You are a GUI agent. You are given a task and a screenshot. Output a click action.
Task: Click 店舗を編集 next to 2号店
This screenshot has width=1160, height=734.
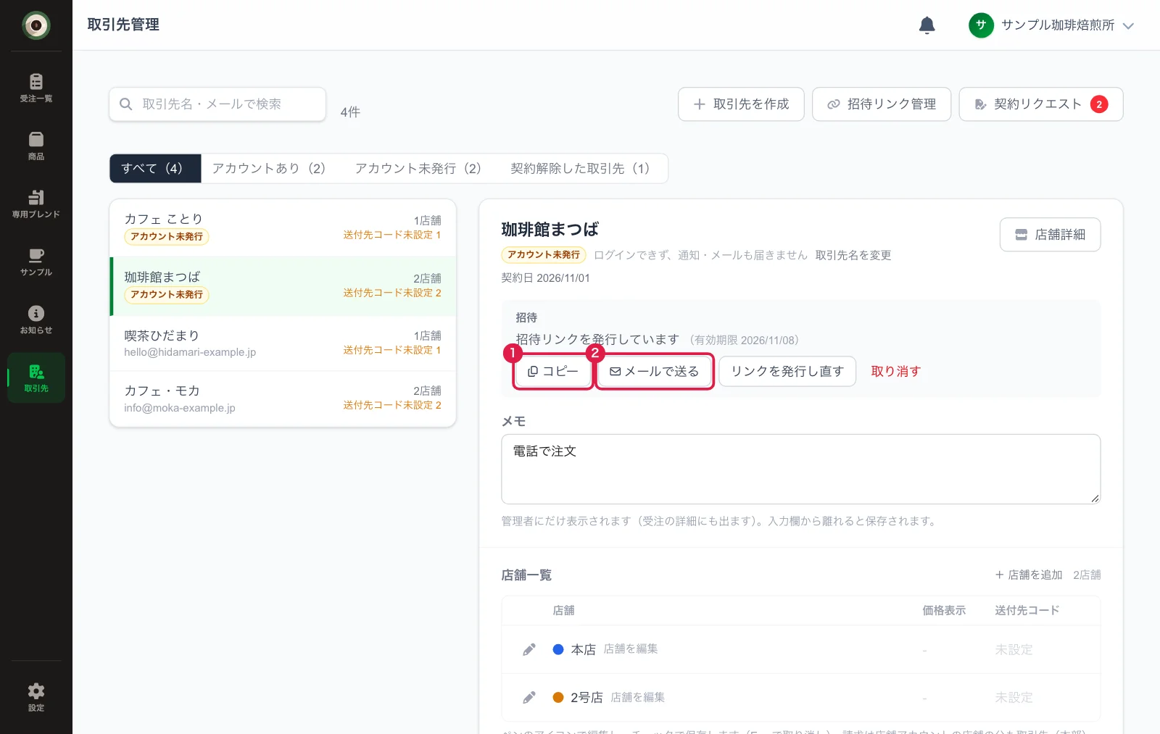click(x=638, y=697)
